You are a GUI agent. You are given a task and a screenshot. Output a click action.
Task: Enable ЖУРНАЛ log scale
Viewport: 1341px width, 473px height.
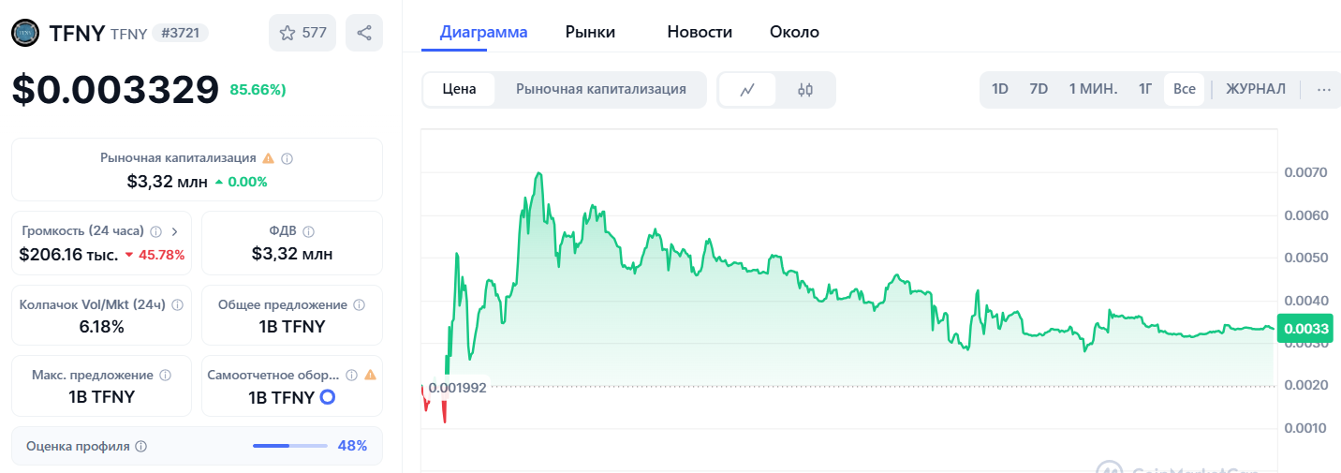pyautogui.click(x=1256, y=89)
